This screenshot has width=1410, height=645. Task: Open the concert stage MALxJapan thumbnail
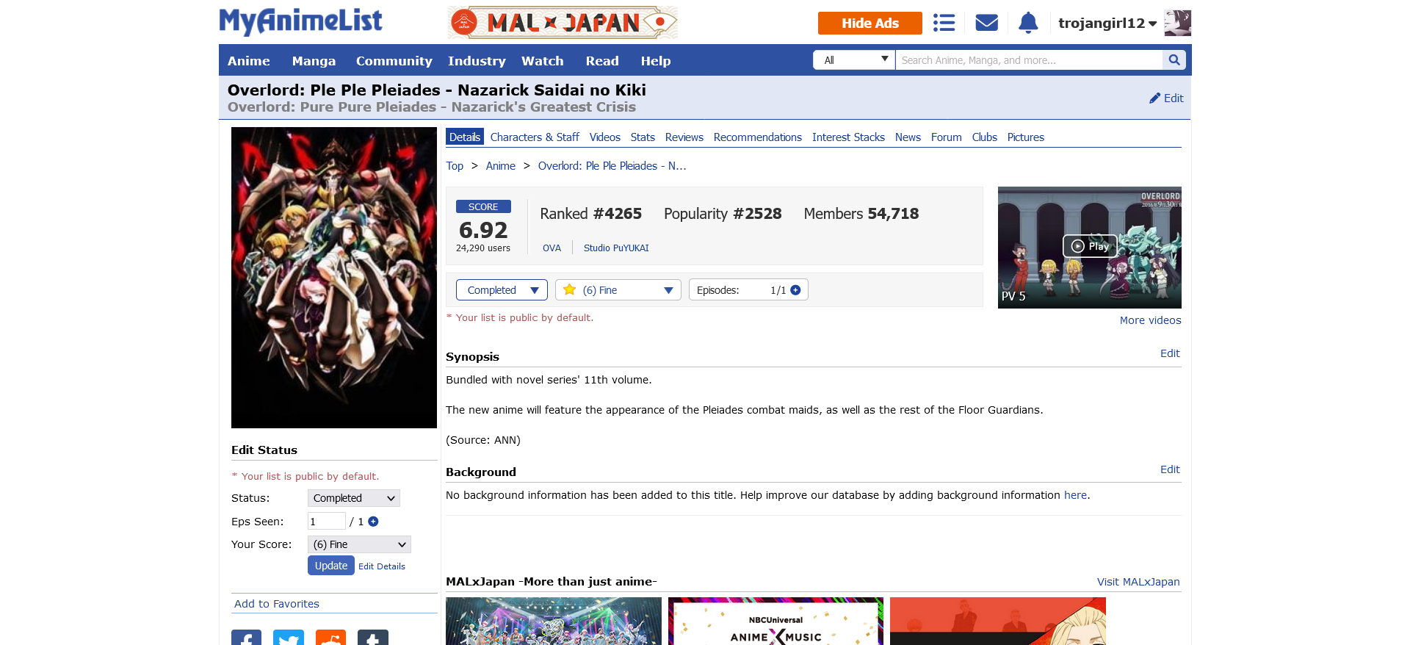(554, 621)
